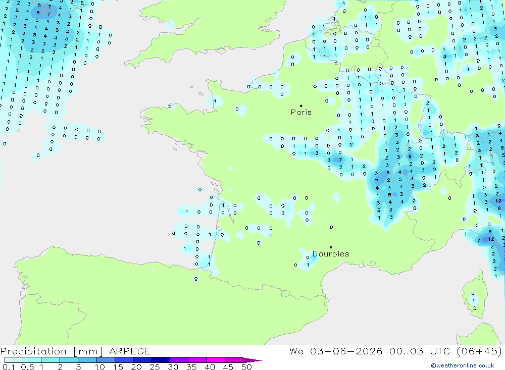Select the 25–30 mm dark blue swatch

[x=161, y=360]
